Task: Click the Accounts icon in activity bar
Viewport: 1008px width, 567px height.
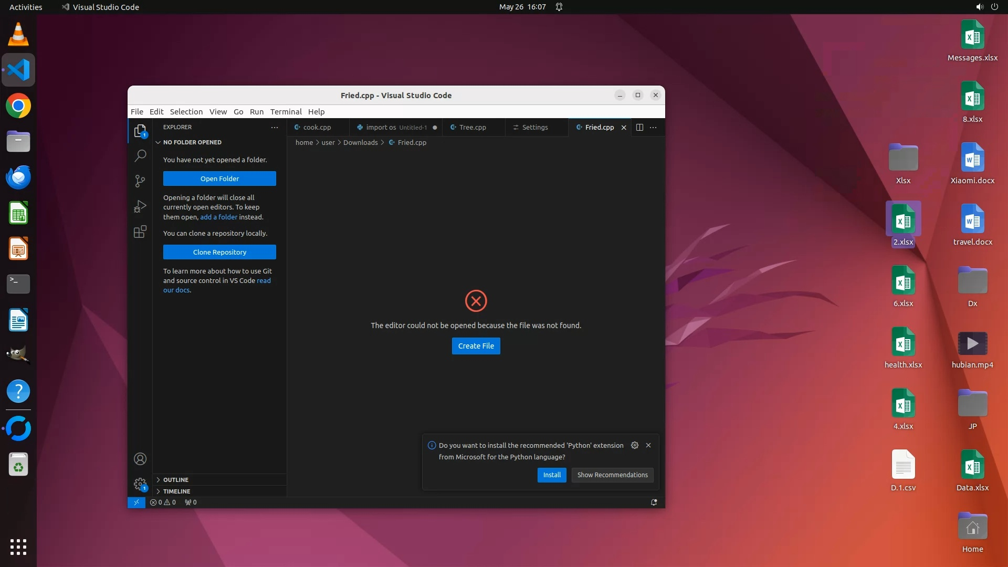Action: (140, 459)
